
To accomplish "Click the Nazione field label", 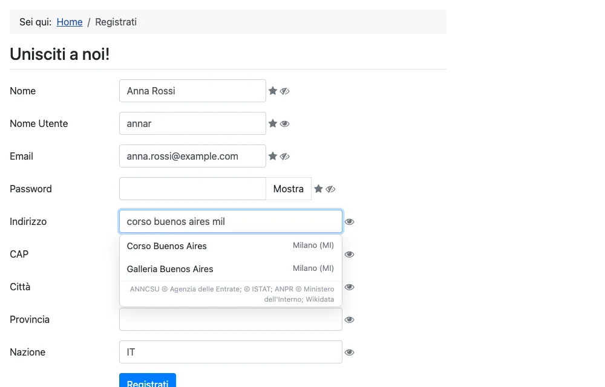I will point(27,353).
